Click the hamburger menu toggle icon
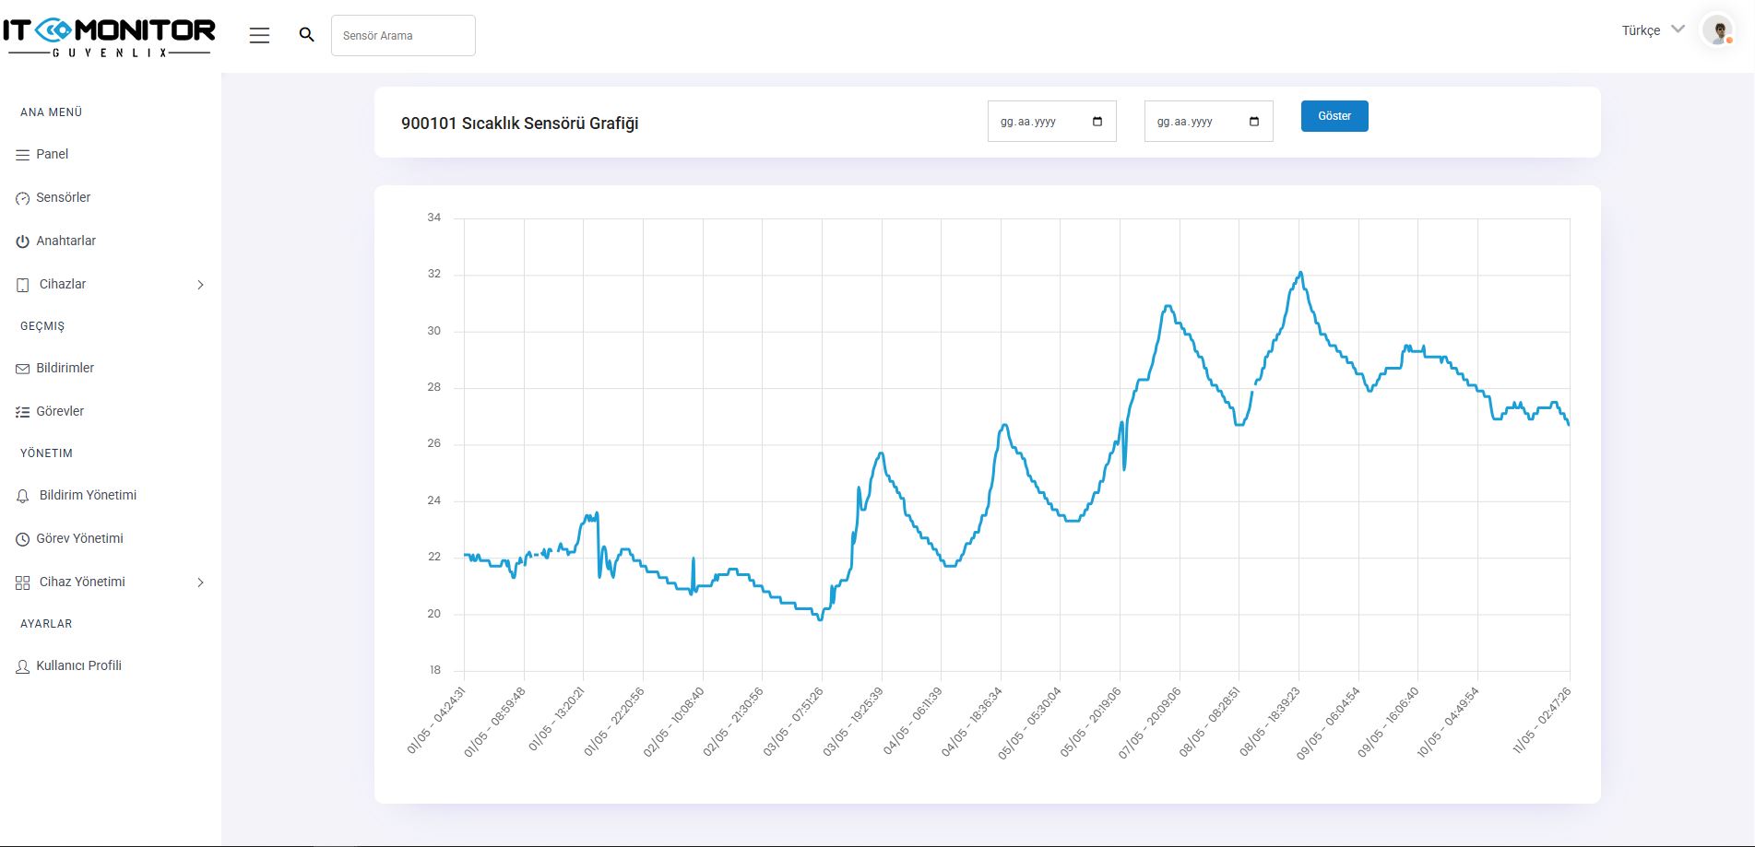This screenshot has height=847, width=1755. tap(259, 35)
